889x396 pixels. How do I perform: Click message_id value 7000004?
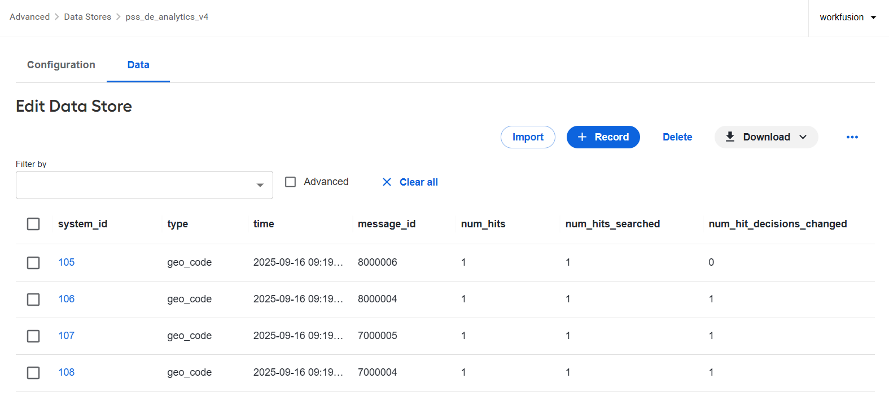click(x=378, y=372)
